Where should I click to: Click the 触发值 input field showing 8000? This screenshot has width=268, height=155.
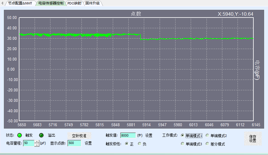(x=128, y=136)
